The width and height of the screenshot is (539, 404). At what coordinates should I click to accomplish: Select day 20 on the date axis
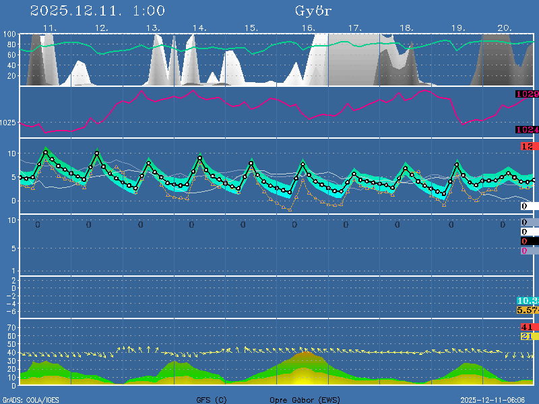505,28
